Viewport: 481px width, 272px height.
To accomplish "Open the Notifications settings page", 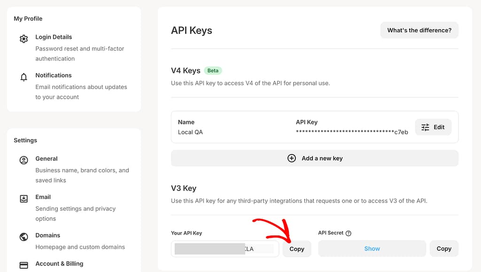I will pos(54,75).
